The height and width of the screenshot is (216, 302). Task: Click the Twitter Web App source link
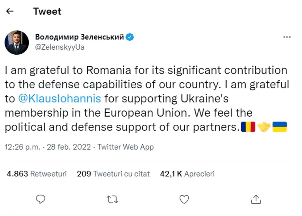tap(125, 147)
